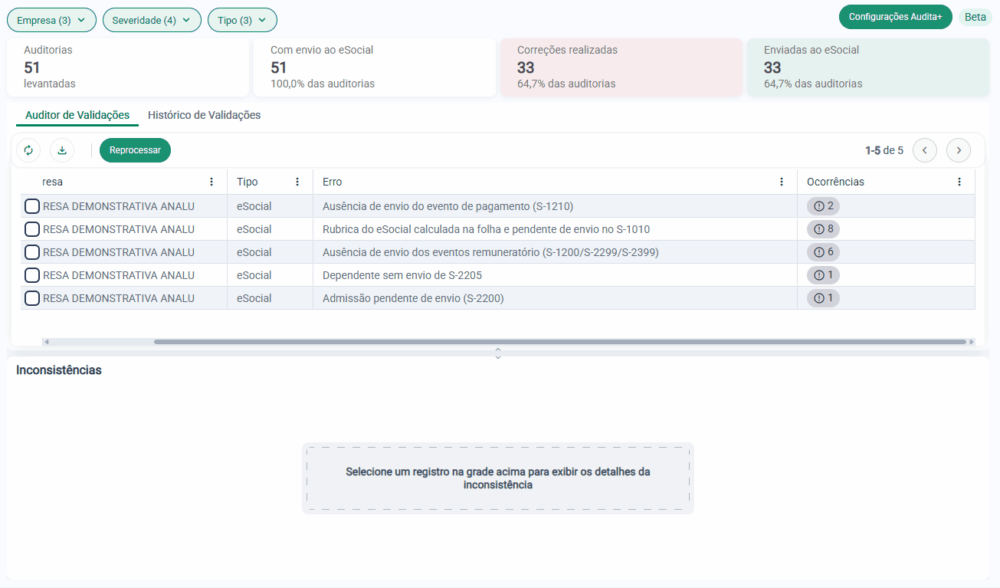The width and height of the screenshot is (1000, 588).
Task: Check the row for Admissão pendente de envio
Action: [x=32, y=298]
